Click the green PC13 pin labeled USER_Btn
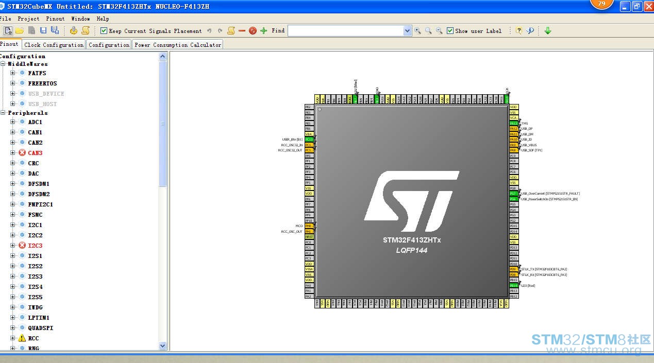 coord(309,140)
